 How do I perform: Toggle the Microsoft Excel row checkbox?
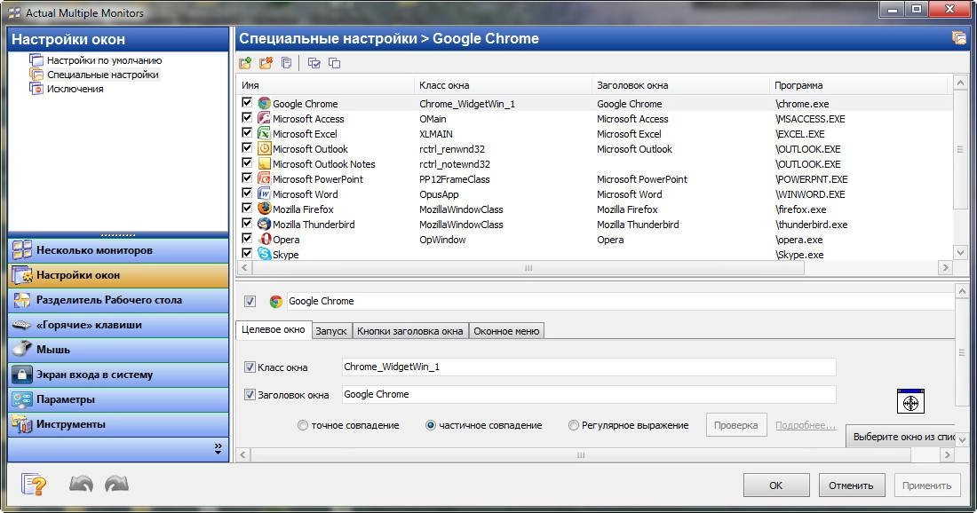(x=247, y=132)
